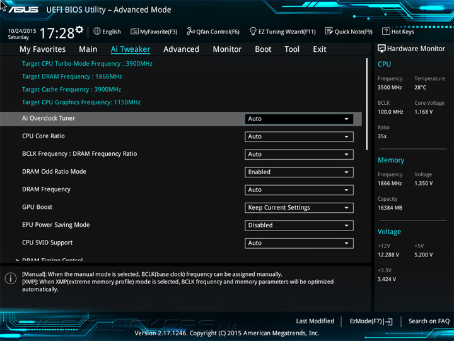Click the info icon beside help text
Screen dimensions: 454x341
[11, 278]
